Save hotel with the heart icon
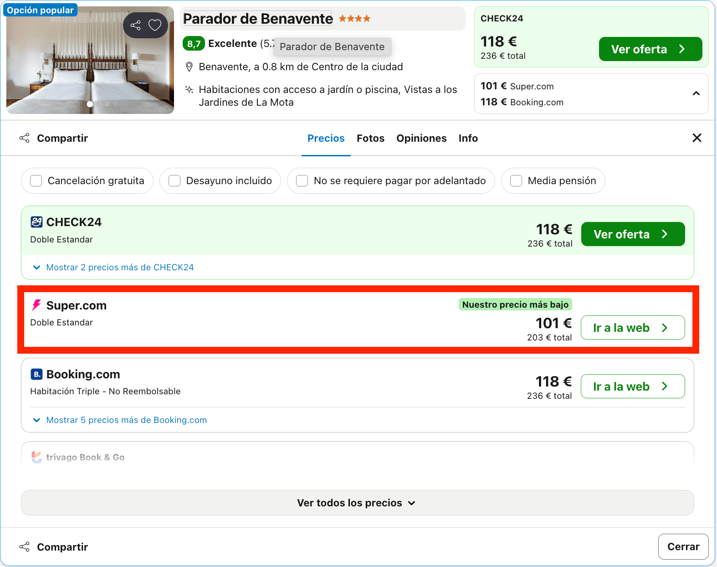The image size is (717, 567). [155, 25]
